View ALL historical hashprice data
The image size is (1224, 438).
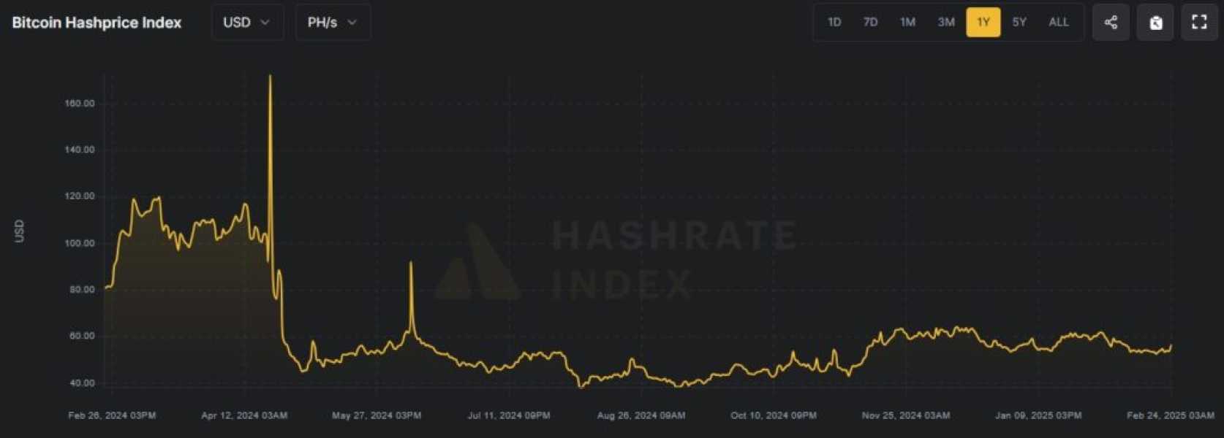pyautogui.click(x=1058, y=22)
